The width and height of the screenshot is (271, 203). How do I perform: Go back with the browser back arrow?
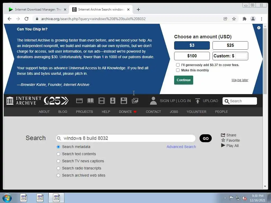point(10,19)
